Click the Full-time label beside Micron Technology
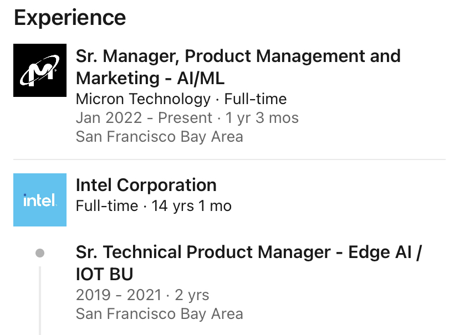This screenshot has width=459, height=335. (256, 99)
